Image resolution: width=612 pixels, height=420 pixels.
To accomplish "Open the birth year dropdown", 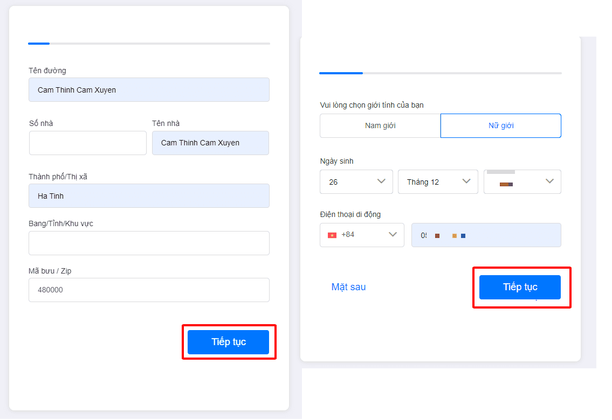I will tap(522, 181).
